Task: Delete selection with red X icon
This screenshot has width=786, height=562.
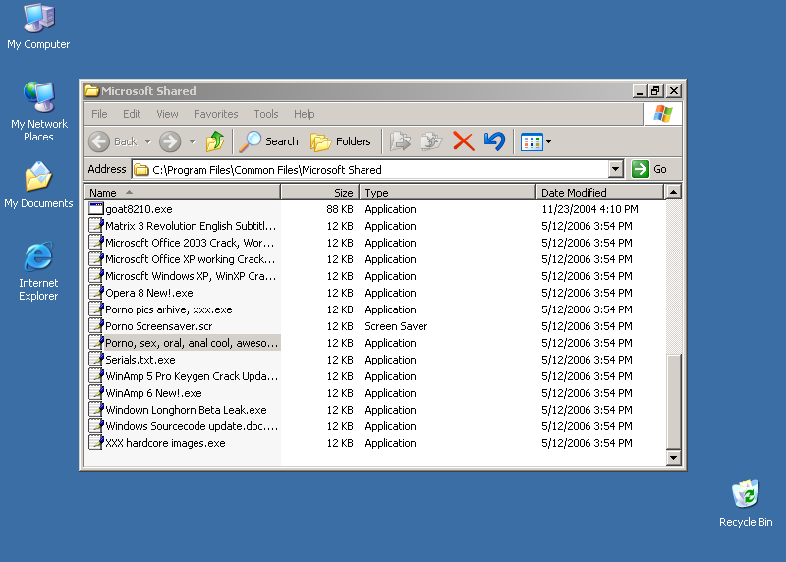Action: tap(463, 141)
